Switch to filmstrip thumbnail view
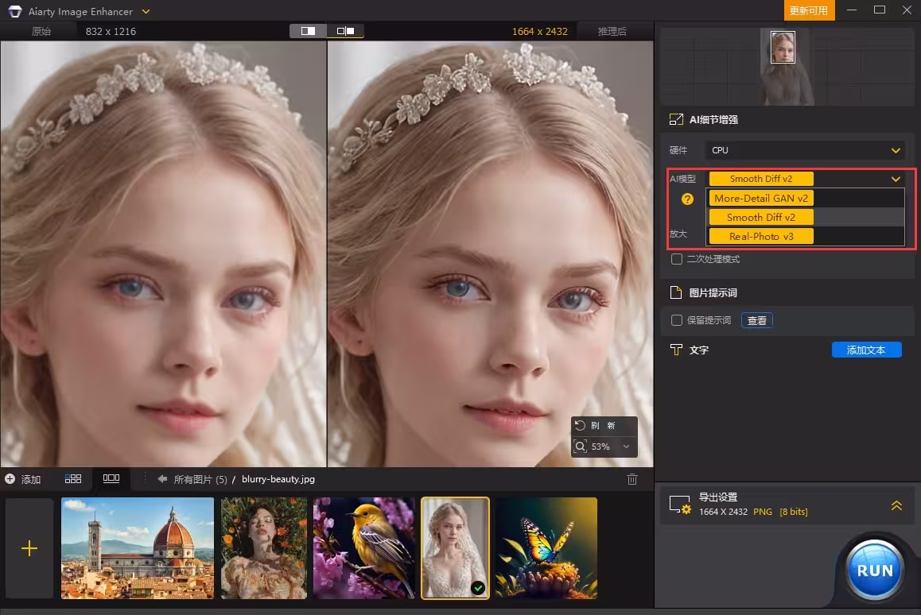This screenshot has height=615, width=921. coord(111,479)
